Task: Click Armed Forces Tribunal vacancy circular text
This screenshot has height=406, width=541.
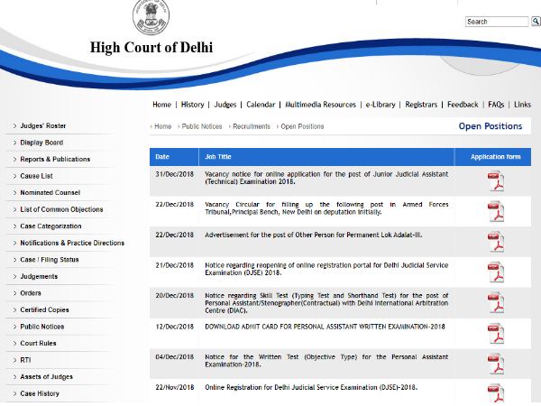Action: click(x=326, y=208)
